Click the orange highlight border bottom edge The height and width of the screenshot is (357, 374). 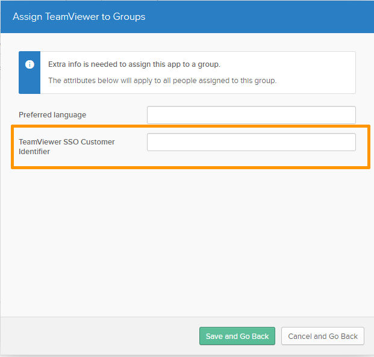tap(190, 167)
